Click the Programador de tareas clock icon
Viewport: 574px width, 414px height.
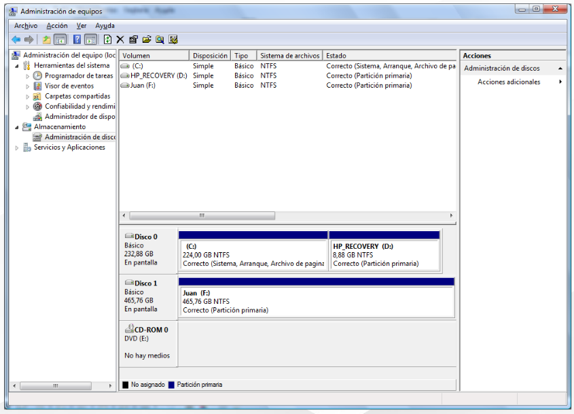click(x=37, y=76)
